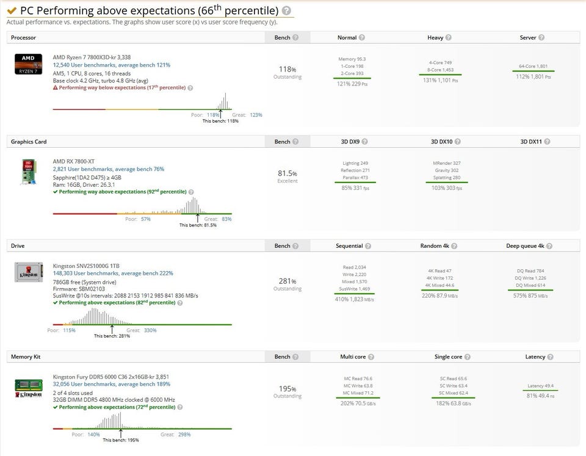Click help icon beside Server column header
The height and width of the screenshot is (456, 586).
point(541,38)
